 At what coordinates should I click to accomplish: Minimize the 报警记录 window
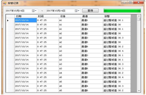tap(124, 2)
